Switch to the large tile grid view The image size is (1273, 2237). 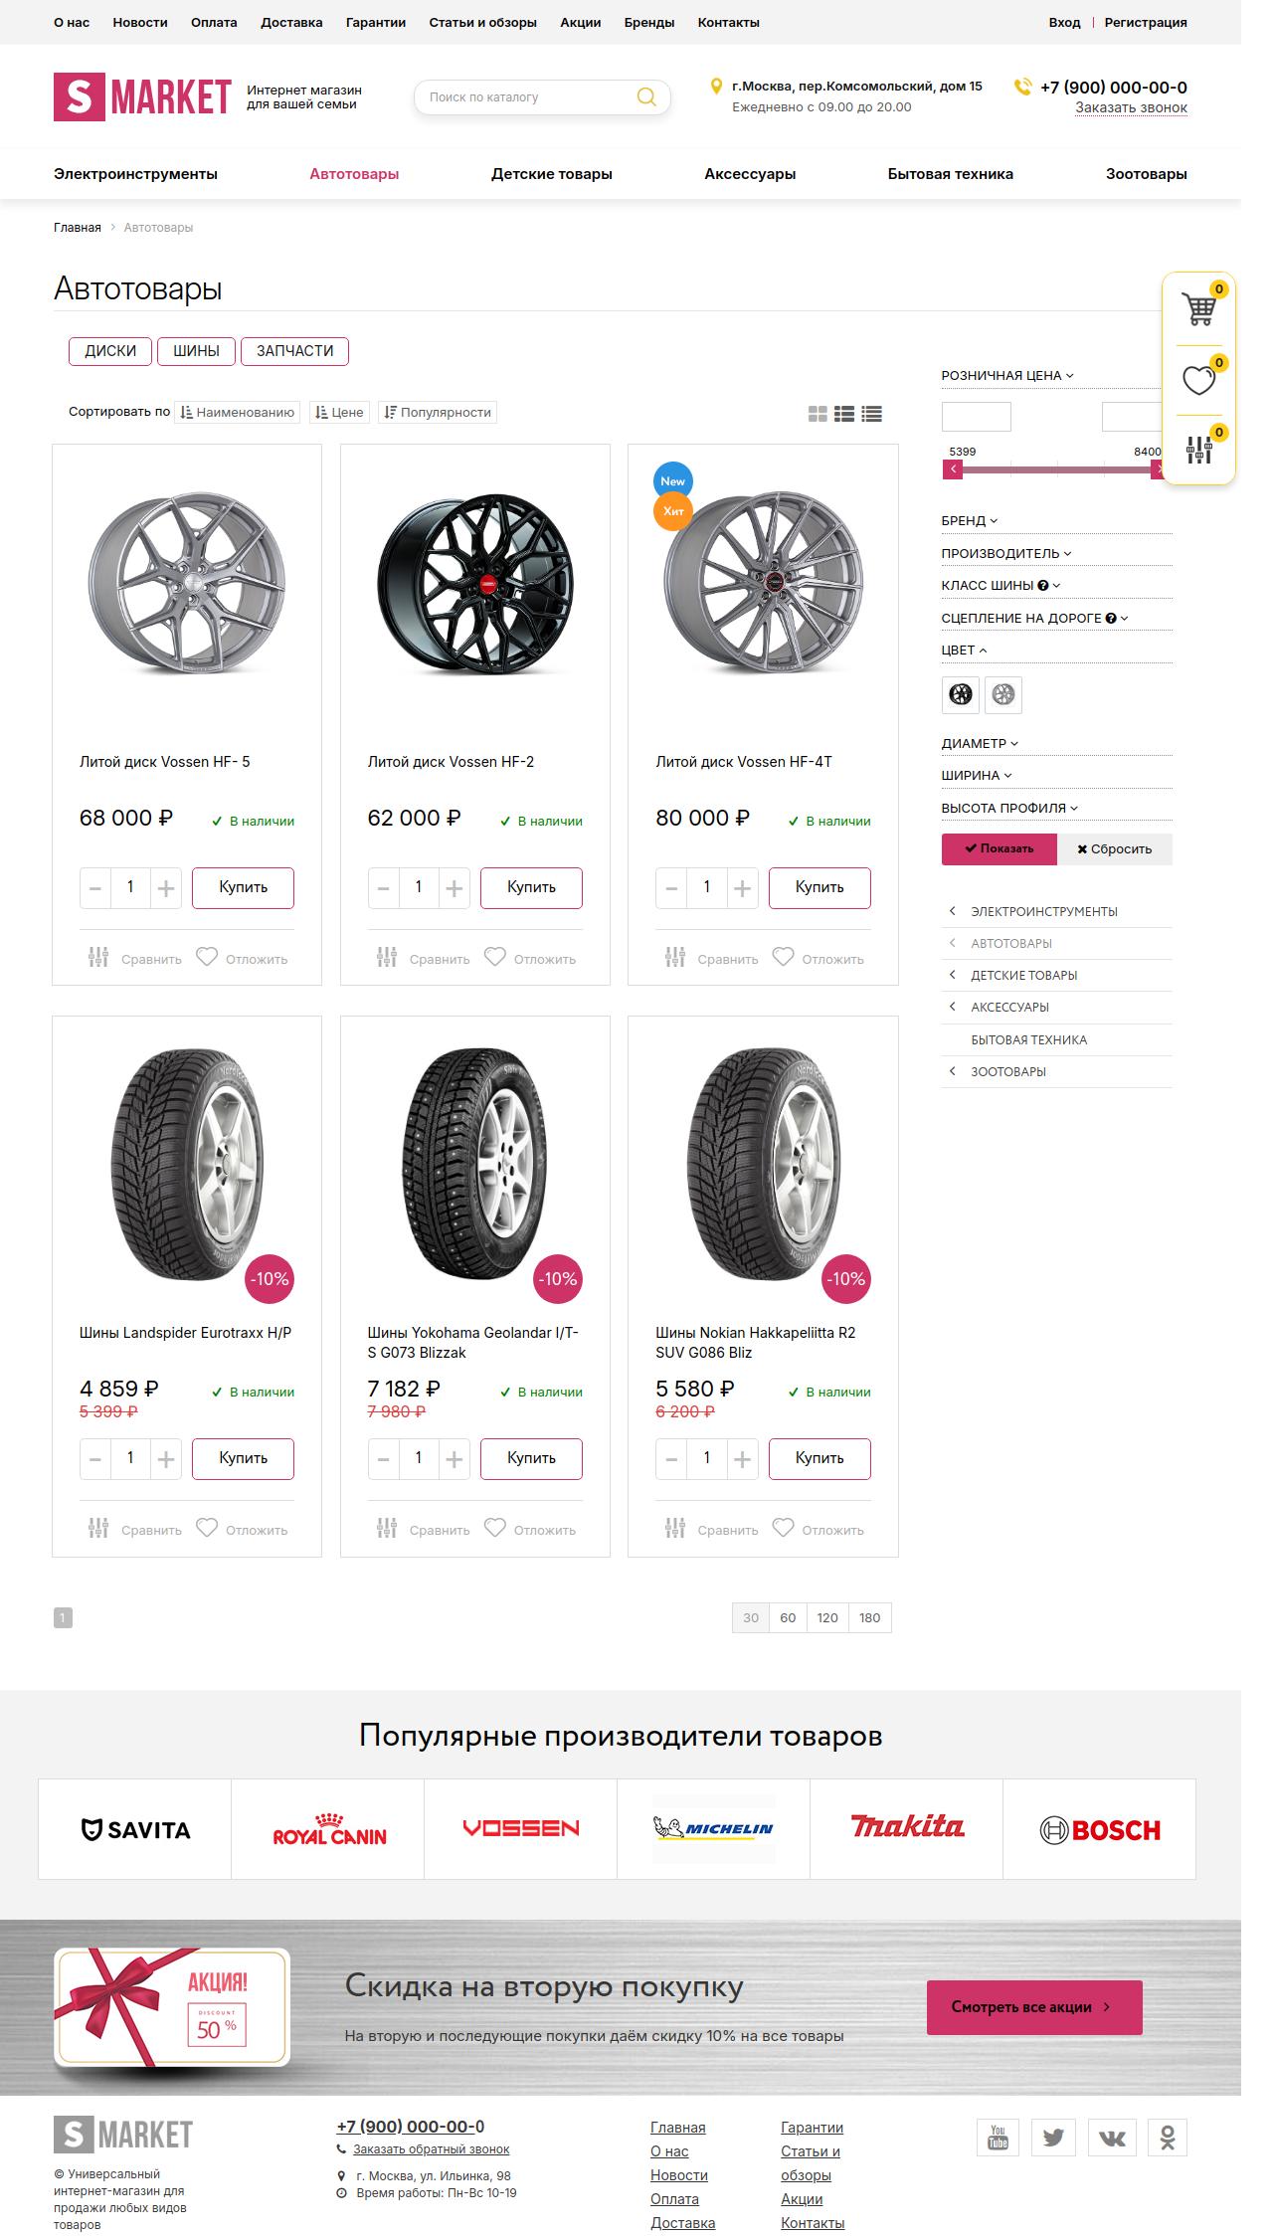pos(818,414)
